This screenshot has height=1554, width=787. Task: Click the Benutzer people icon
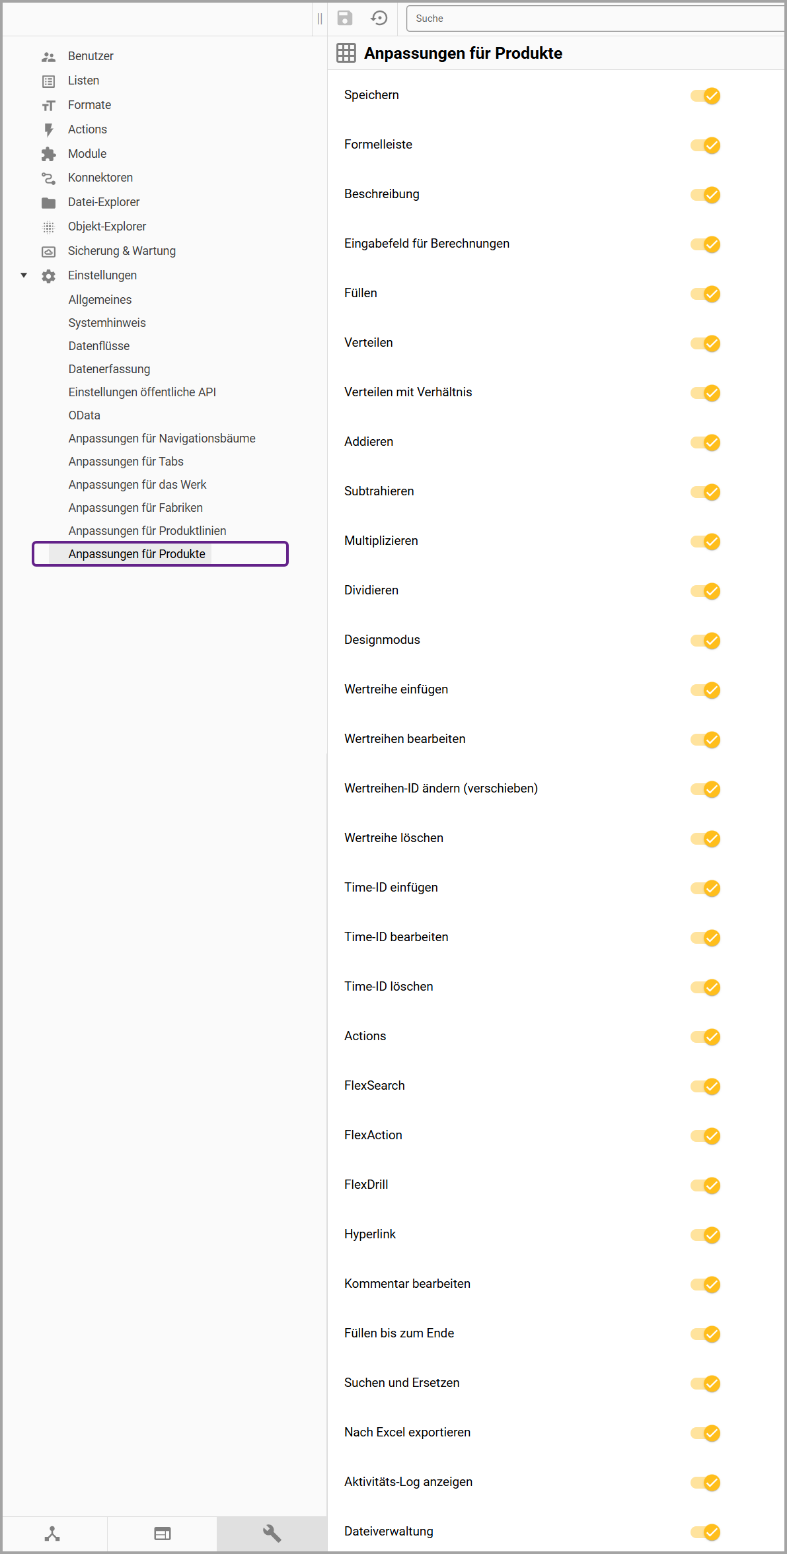[48, 57]
